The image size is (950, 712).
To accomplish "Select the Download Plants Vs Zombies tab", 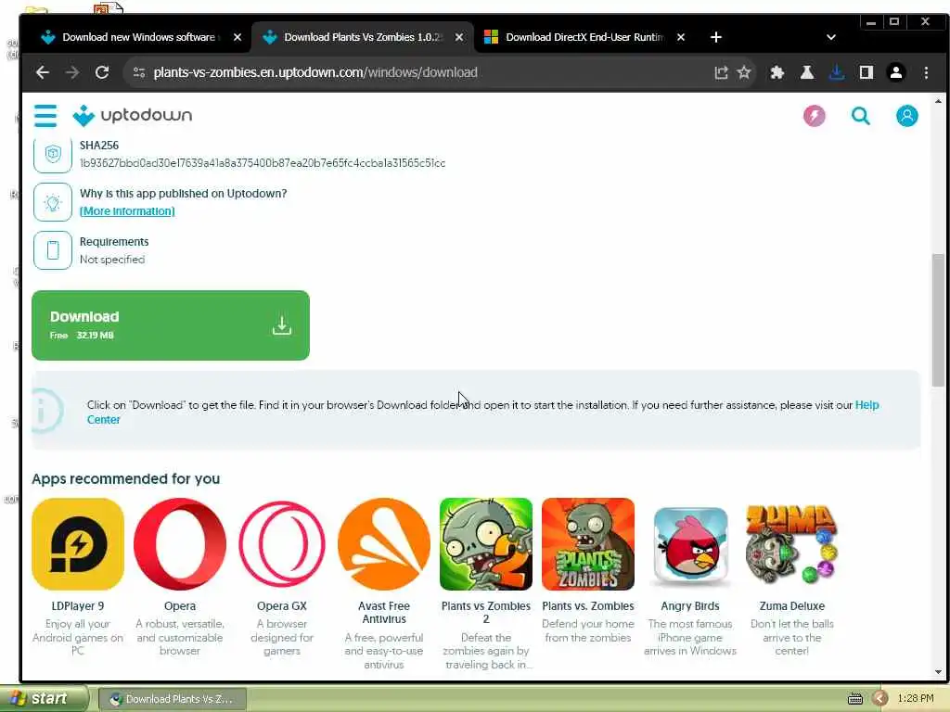I will 363,37.
